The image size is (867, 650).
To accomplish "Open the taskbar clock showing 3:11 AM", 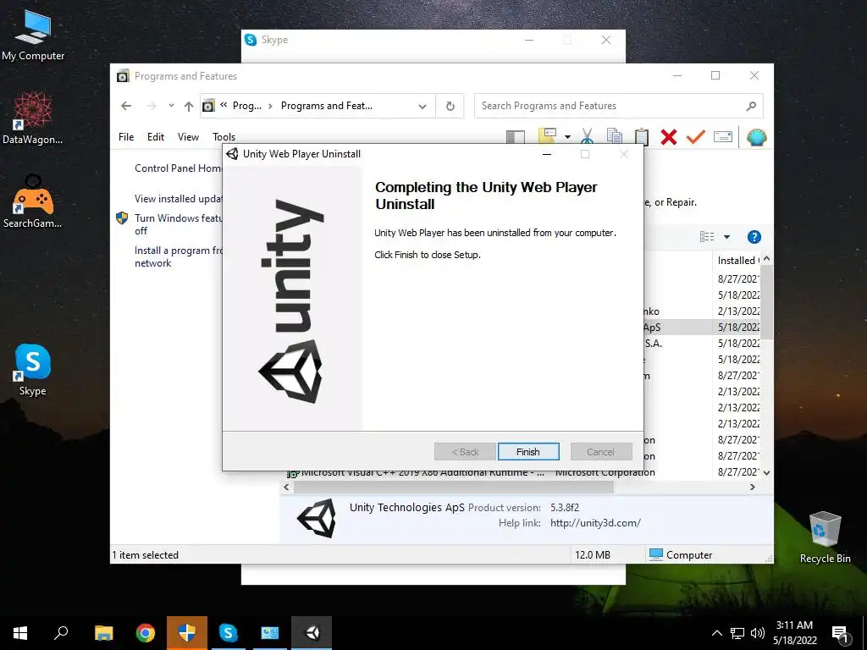I will [794, 633].
